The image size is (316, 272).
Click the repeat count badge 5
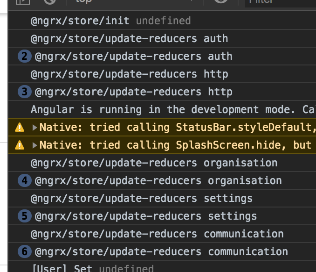[x=25, y=216]
